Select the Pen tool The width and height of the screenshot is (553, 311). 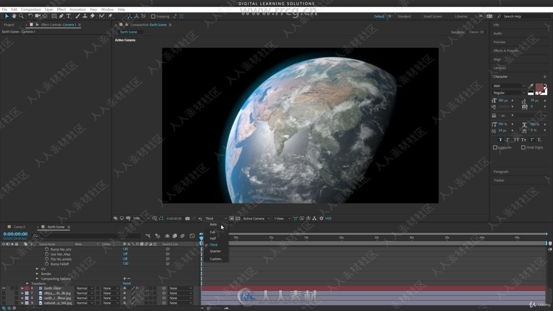coord(61,16)
